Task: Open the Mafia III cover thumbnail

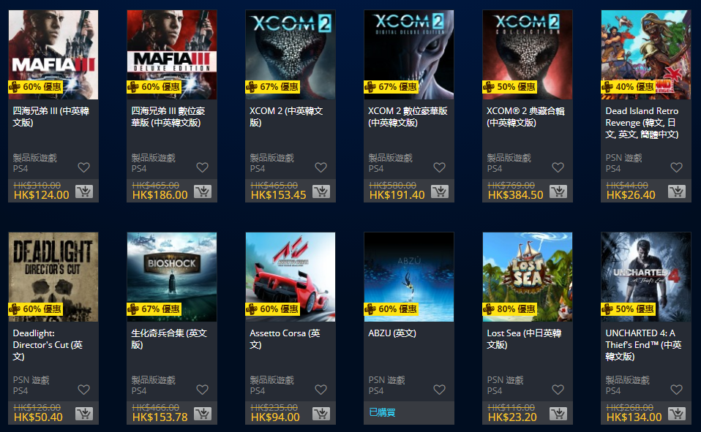Action: click(53, 55)
